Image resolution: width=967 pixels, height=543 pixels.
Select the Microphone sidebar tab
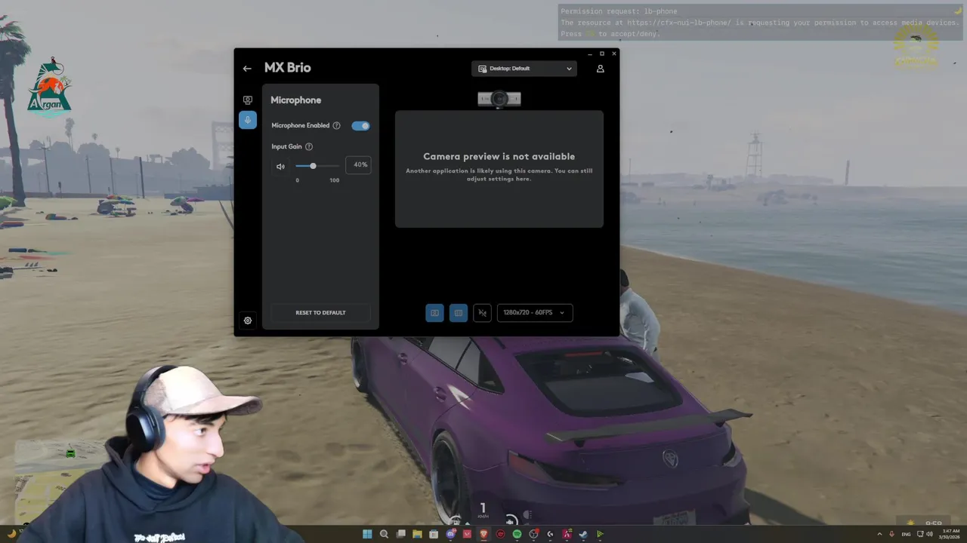(248, 120)
